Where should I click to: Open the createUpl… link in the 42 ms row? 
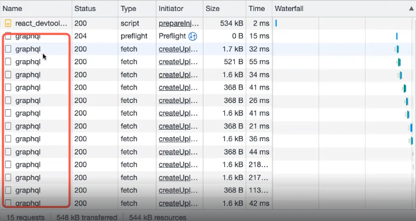coord(178,203)
